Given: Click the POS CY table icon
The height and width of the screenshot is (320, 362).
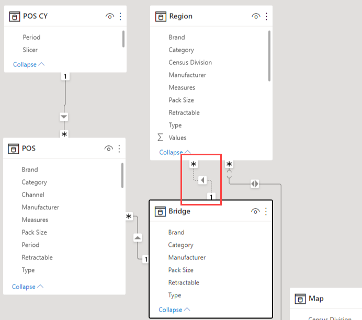Looking at the screenshot, I should pos(15,17).
